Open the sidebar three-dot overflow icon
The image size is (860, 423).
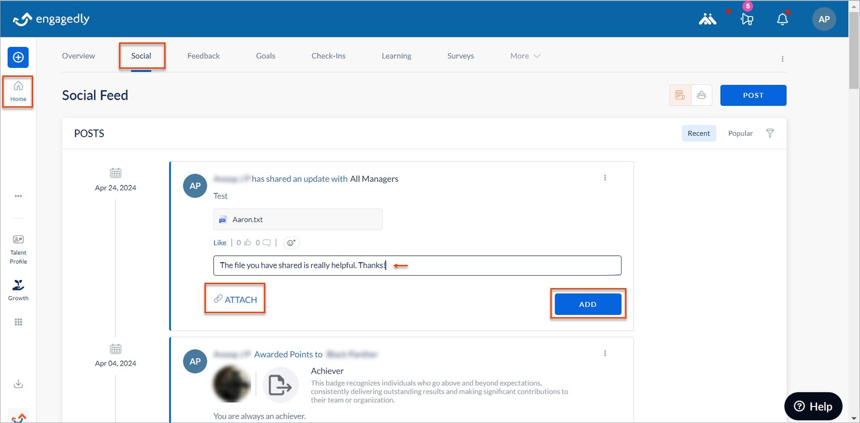(18, 196)
